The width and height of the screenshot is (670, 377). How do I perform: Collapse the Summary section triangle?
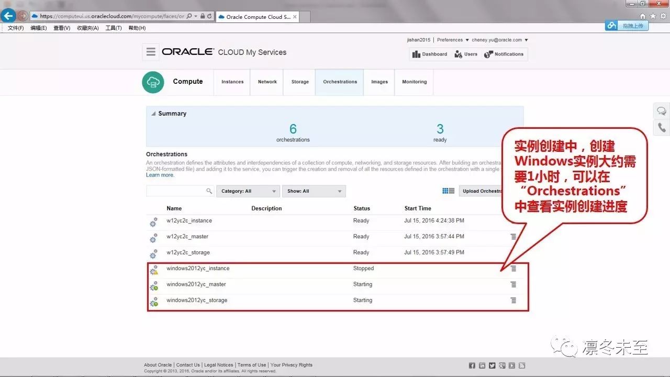(153, 114)
